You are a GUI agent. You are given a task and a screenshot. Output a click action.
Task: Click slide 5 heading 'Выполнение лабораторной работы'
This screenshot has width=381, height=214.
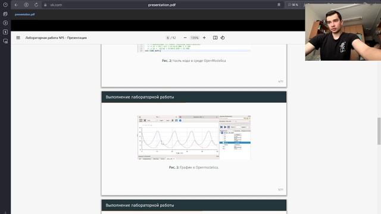coord(140,97)
